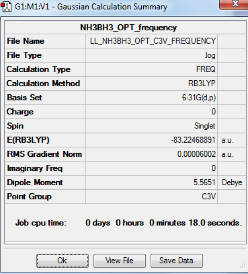Click the Ok button
This screenshot has width=248, height=274.
tap(63, 261)
